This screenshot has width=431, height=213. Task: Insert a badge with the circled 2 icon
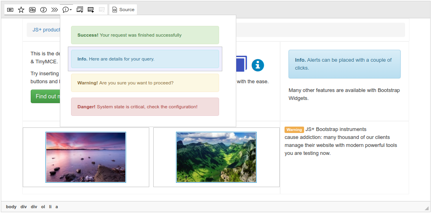[x=43, y=10]
